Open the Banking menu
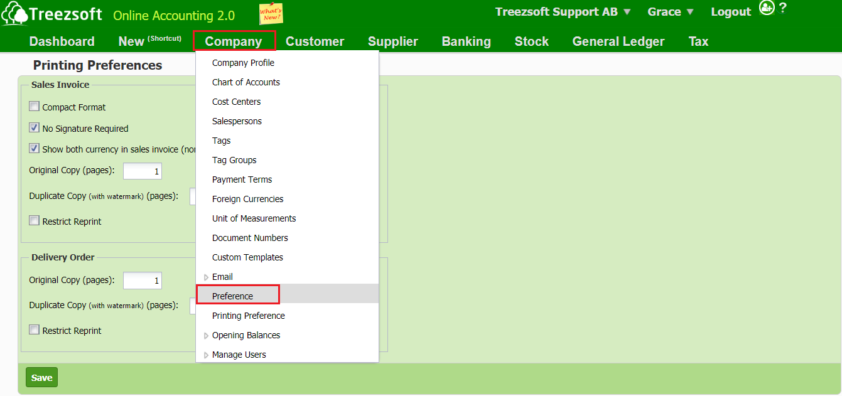Screen dimensions: 842x396 pyautogui.click(x=467, y=41)
